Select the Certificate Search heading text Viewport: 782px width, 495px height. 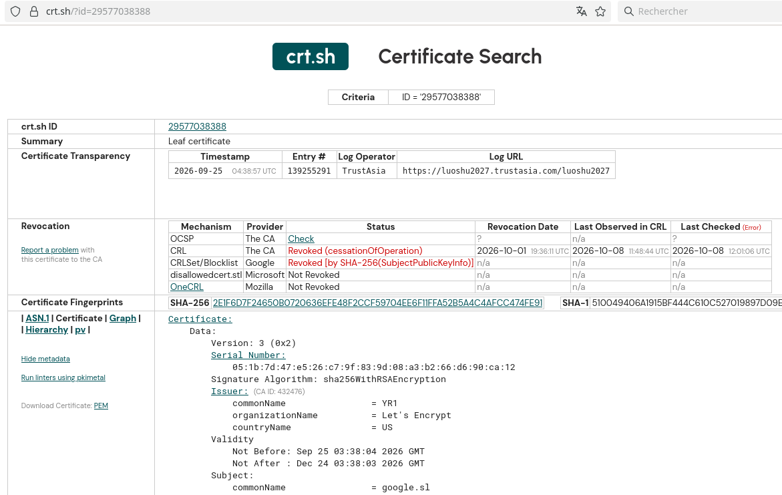pos(460,56)
